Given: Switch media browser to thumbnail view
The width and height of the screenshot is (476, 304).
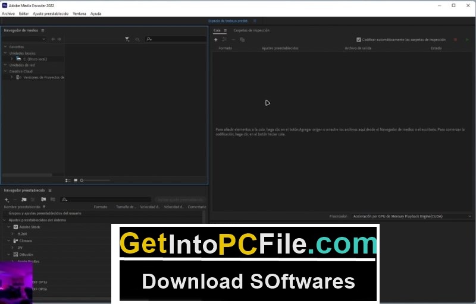Looking at the screenshot, I should click(76, 180).
